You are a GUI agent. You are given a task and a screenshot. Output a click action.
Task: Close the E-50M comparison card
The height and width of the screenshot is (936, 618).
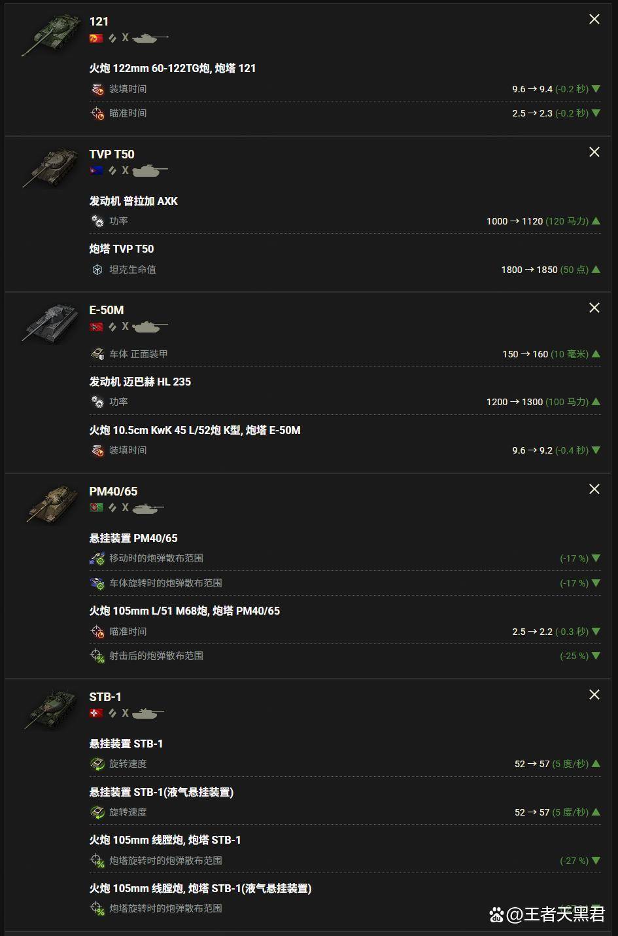594,308
